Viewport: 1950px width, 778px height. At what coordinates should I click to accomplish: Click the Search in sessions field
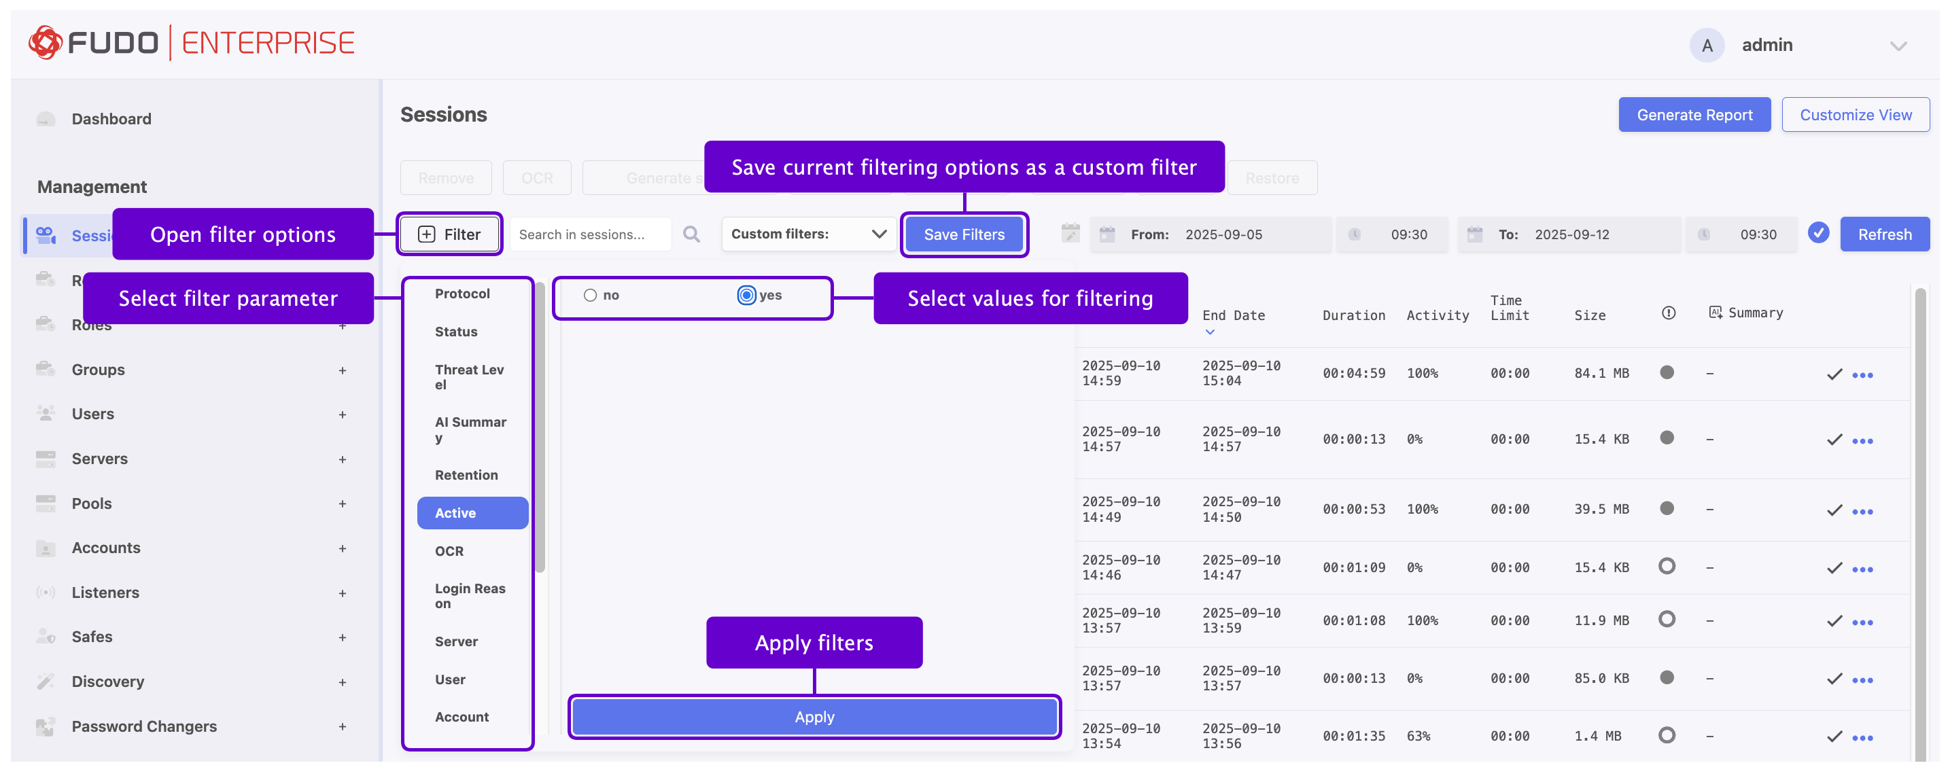(x=591, y=234)
